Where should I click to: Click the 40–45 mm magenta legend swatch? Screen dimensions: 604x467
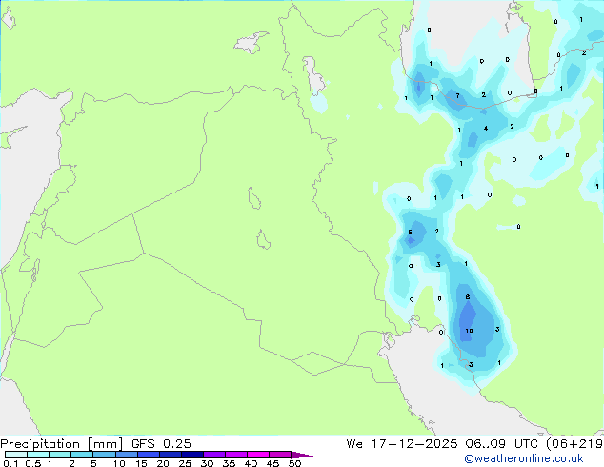258,455
